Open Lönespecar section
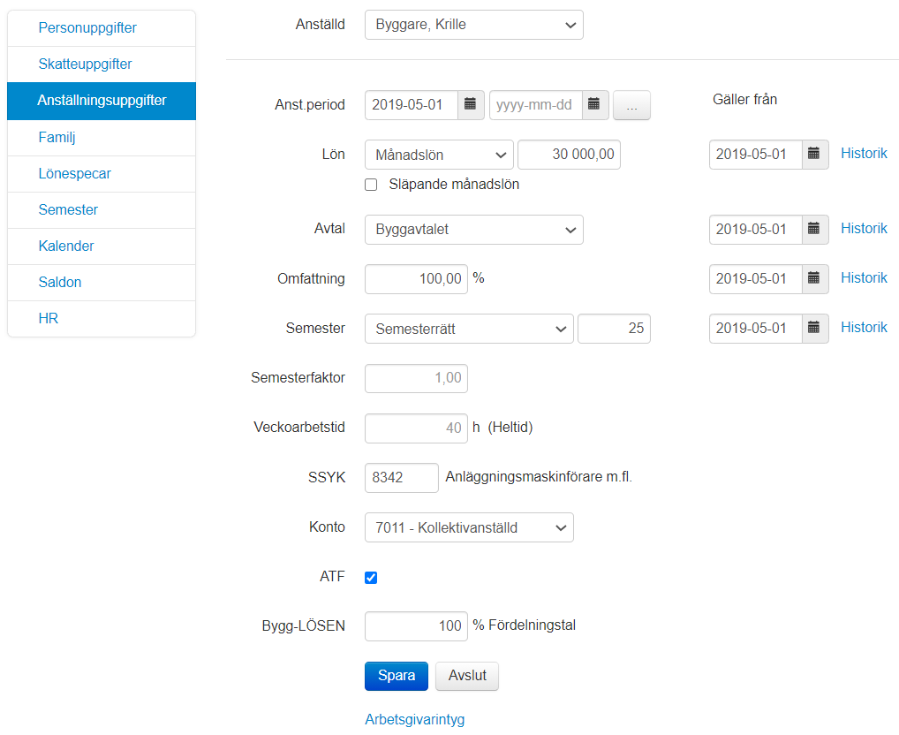899x735 pixels. [102, 174]
